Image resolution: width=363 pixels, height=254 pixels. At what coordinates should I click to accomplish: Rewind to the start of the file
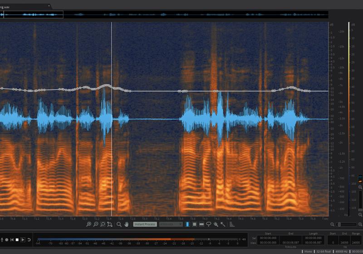(12, 239)
